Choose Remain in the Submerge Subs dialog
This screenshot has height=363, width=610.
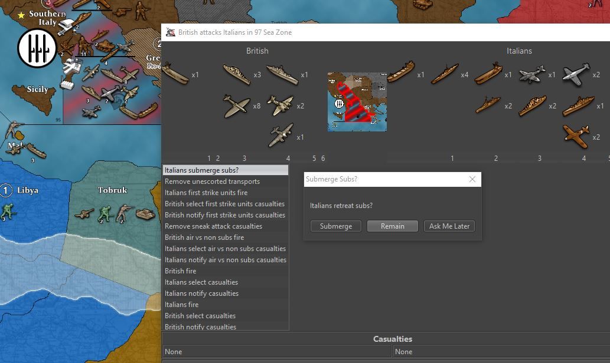[x=392, y=226]
